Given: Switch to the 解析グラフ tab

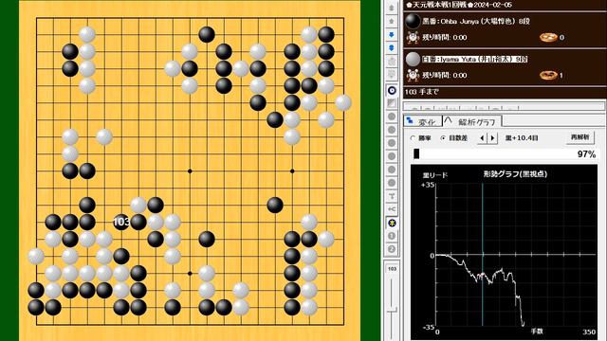Looking at the screenshot, I should tap(472, 122).
